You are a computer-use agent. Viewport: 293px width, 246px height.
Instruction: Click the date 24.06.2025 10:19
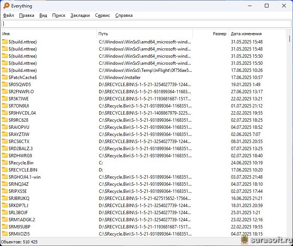point(247,163)
